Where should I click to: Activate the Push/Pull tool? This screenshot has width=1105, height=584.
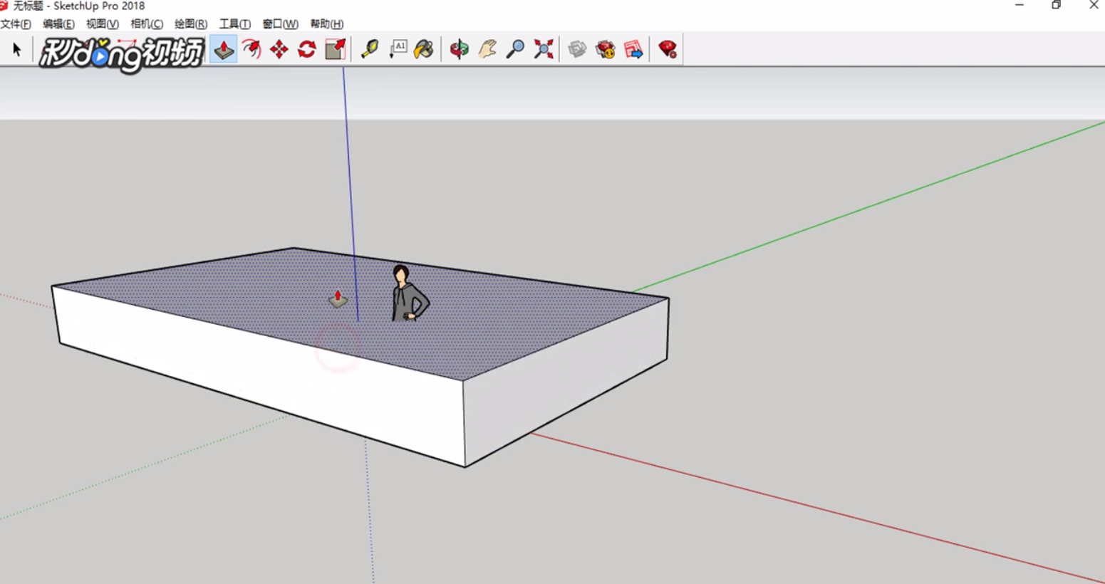[223, 49]
